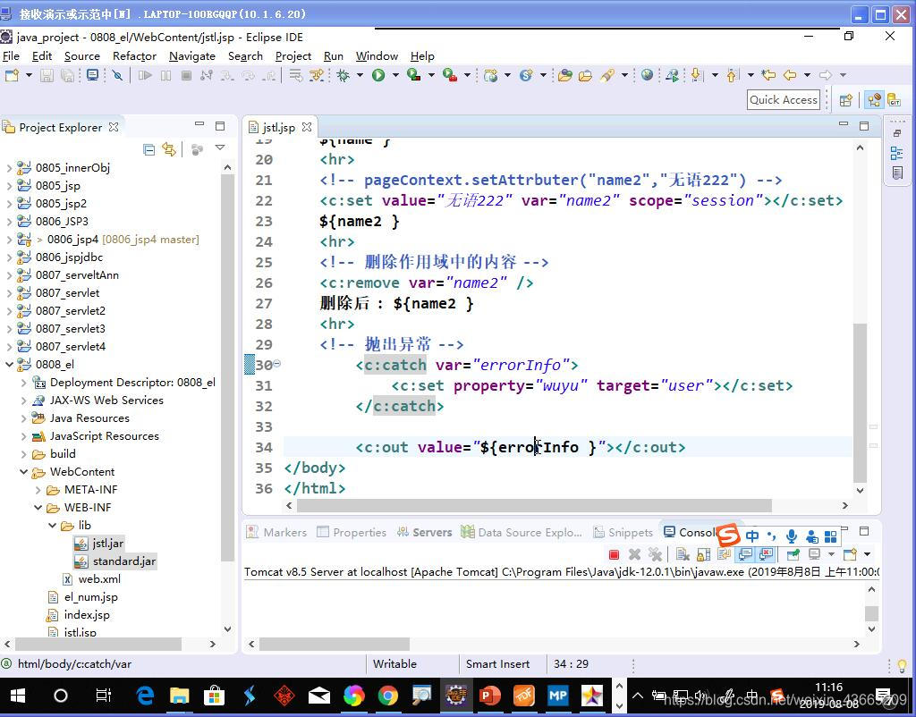Screen dimensions: 916x717
Task: Collapse the WebContent folder
Action: 23,472
